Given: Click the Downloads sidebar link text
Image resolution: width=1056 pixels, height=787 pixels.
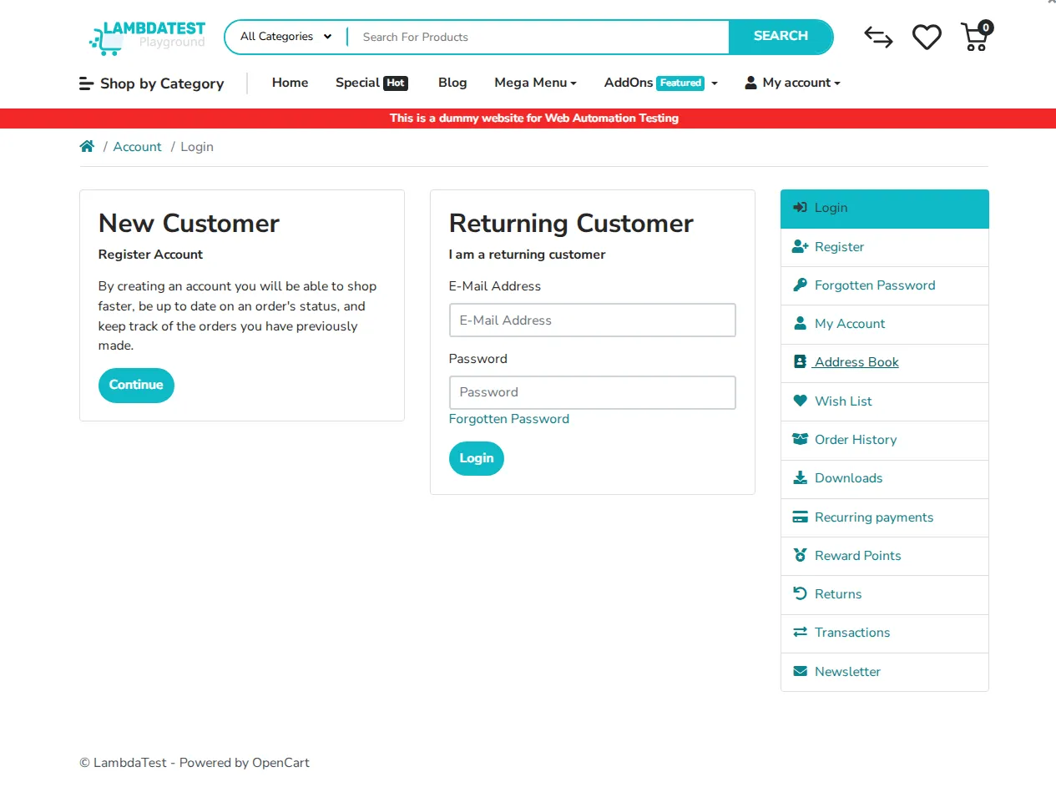Looking at the screenshot, I should [848, 478].
